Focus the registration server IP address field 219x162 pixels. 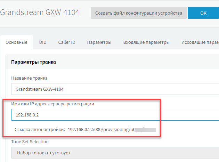click(x=115, y=115)
